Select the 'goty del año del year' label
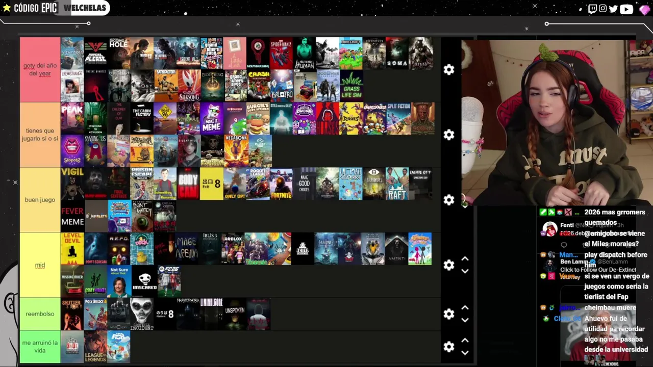 (x=40, y=69)
